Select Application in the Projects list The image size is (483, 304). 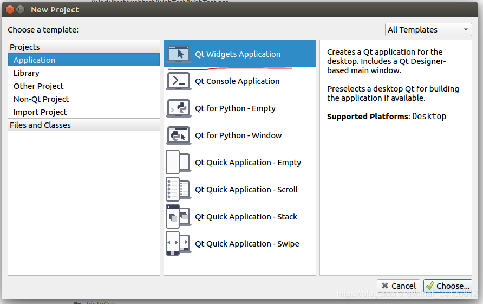click(x=84, y=60)
